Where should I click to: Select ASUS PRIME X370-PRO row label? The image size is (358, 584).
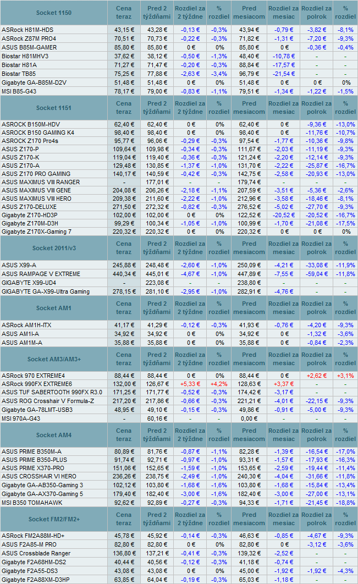[33, 468]
